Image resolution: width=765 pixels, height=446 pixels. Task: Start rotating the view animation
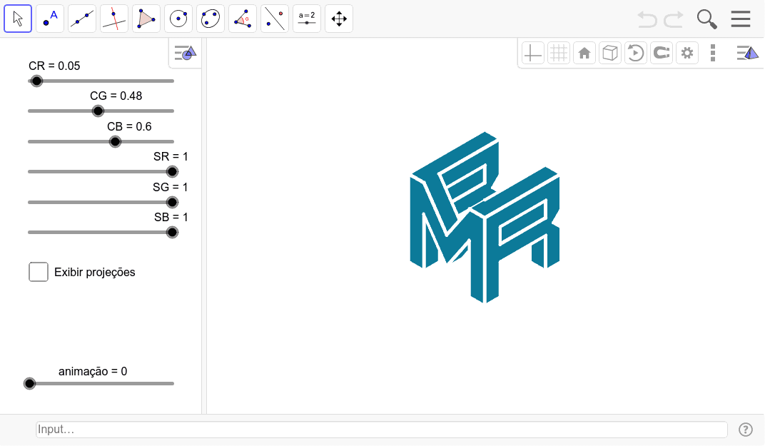636,53
